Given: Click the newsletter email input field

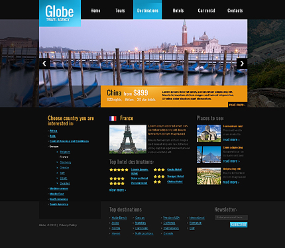Looking at the screenshot, I should point(231,217).
